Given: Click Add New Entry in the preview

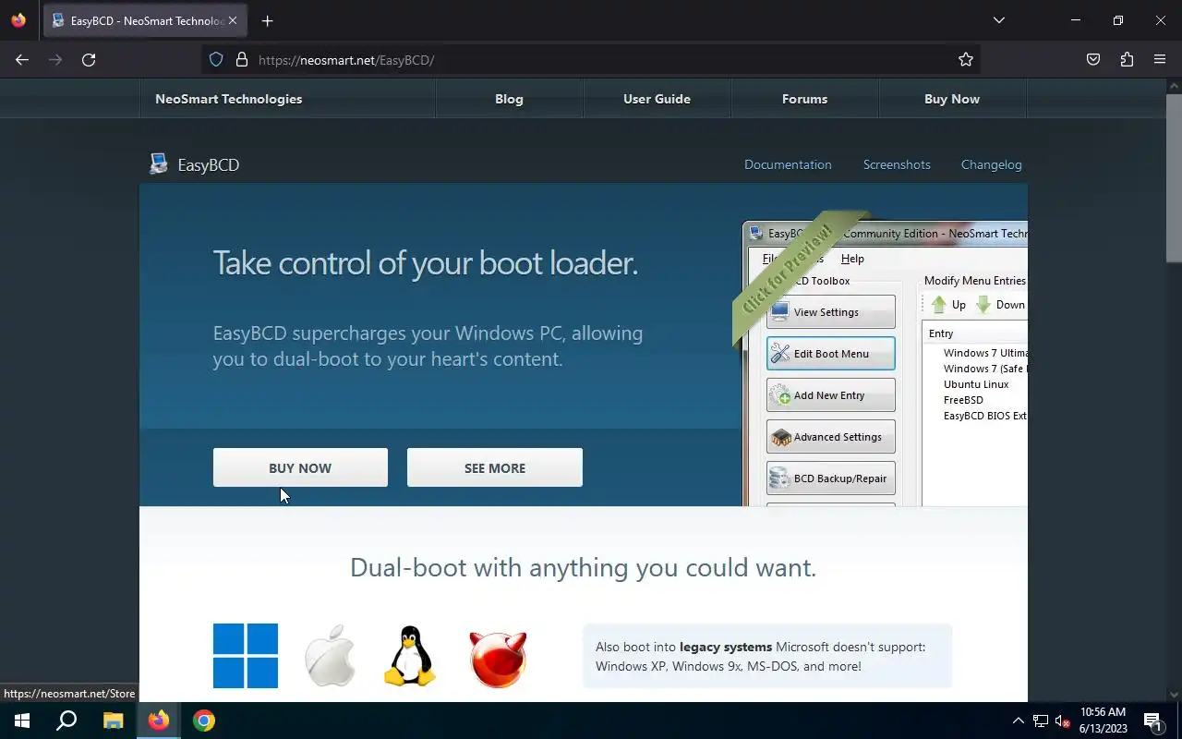Looking at the screenshot, I should pos(830,394).
